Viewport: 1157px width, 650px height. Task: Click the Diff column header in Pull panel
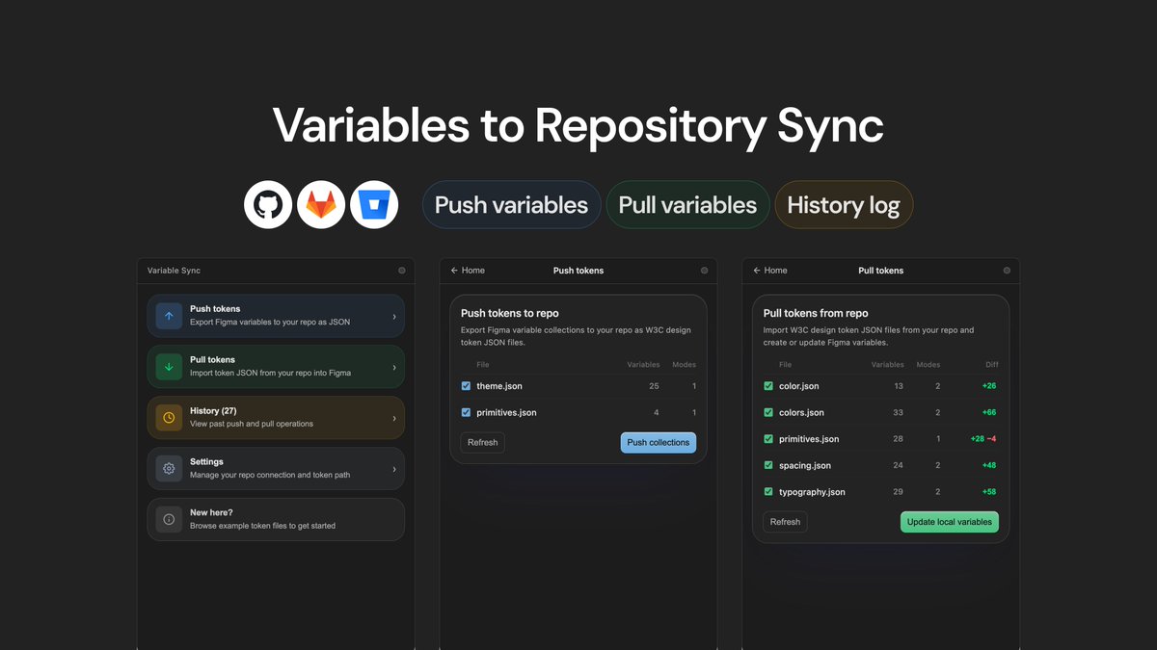tap(992, 365)
